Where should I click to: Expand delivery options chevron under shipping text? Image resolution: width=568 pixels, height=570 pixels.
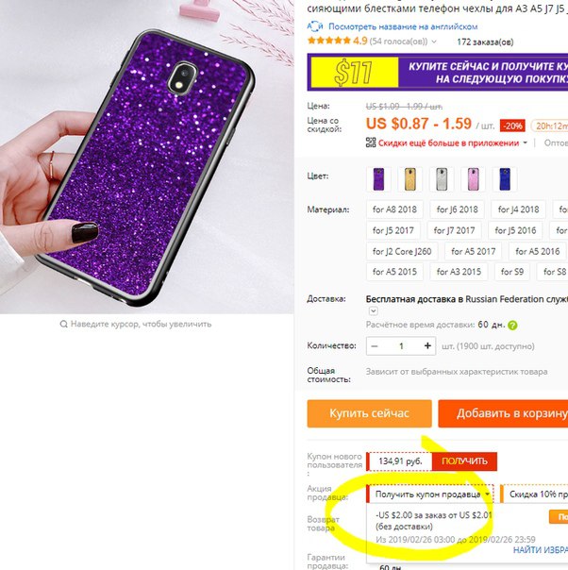[x=374, y=311]
